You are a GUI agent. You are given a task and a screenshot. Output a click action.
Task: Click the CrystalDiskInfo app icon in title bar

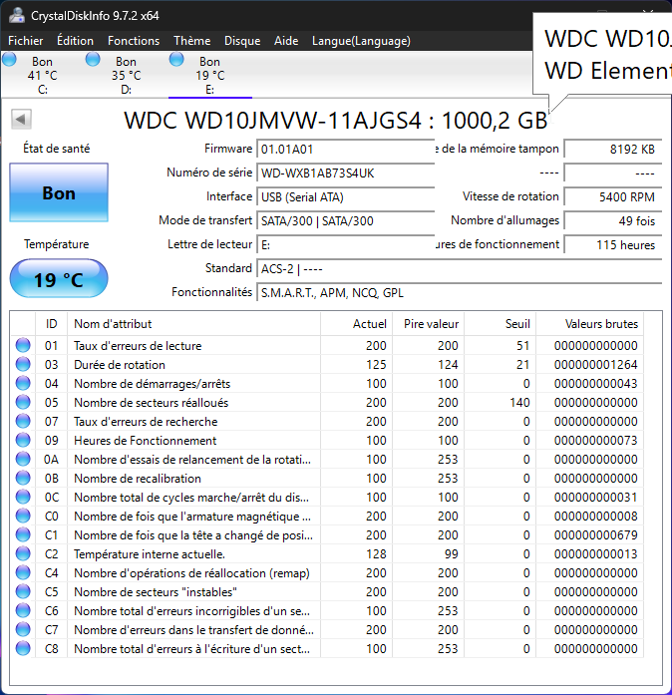pyautogui.click(x=17, y=16)
